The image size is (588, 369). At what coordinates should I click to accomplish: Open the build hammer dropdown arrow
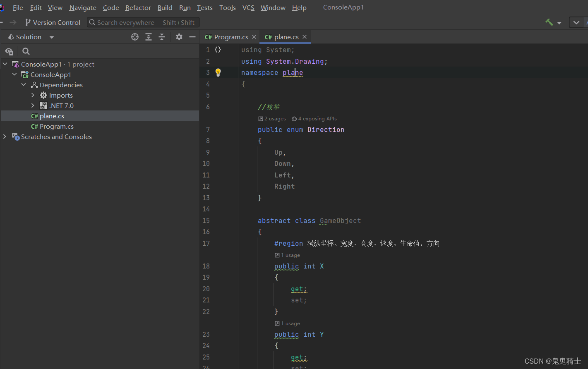[559, 23]
